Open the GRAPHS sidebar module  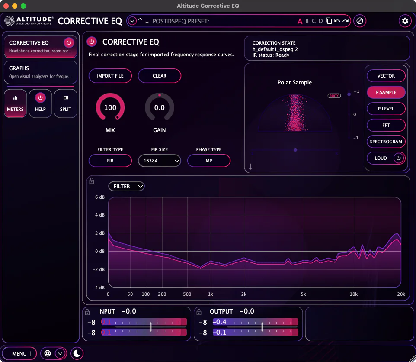tap(41, 72)
